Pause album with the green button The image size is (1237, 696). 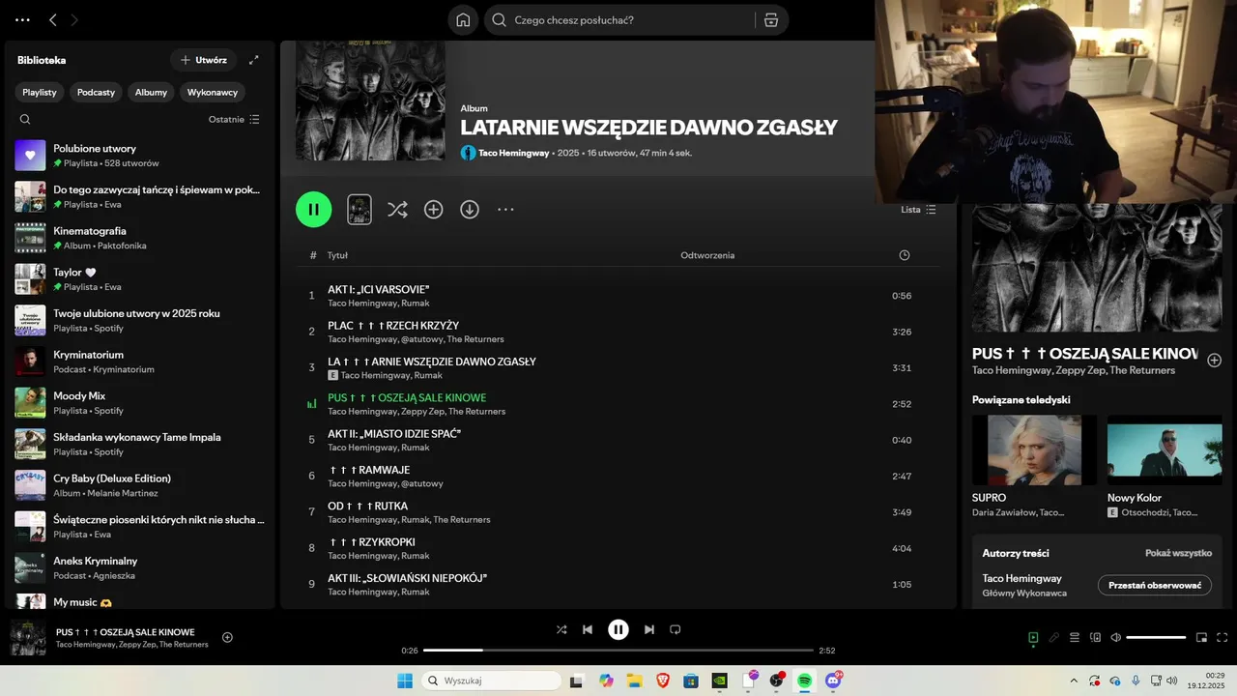click(x=313, y=209)
